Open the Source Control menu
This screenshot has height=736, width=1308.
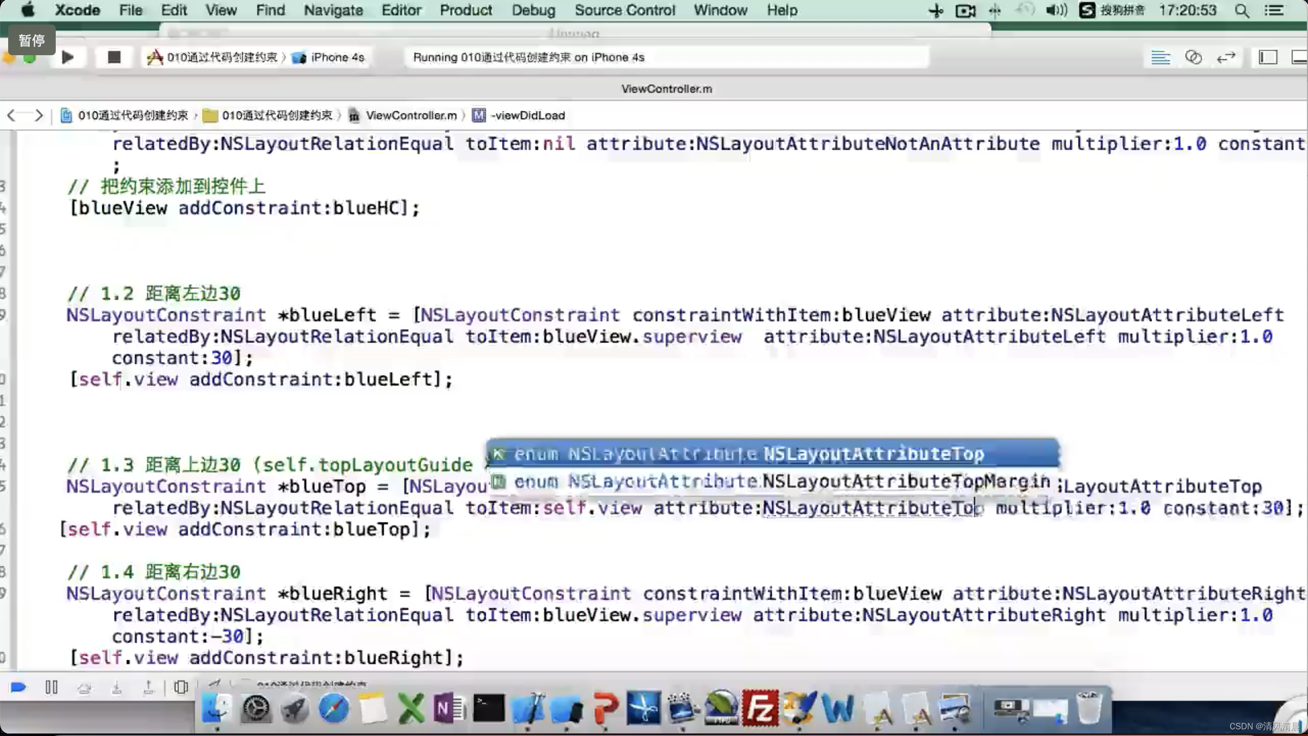[624, 10]
